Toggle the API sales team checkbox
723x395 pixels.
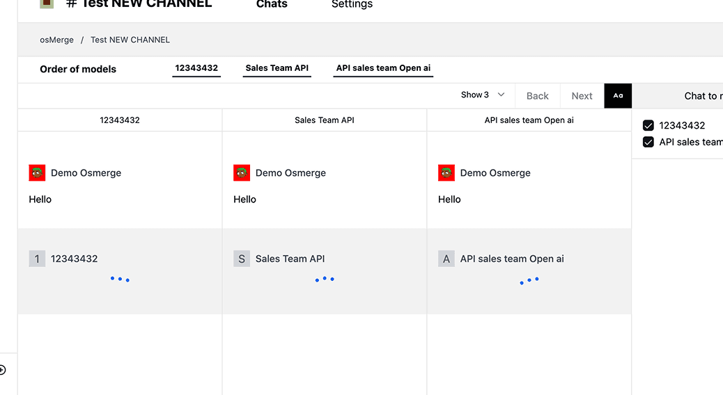648,142
